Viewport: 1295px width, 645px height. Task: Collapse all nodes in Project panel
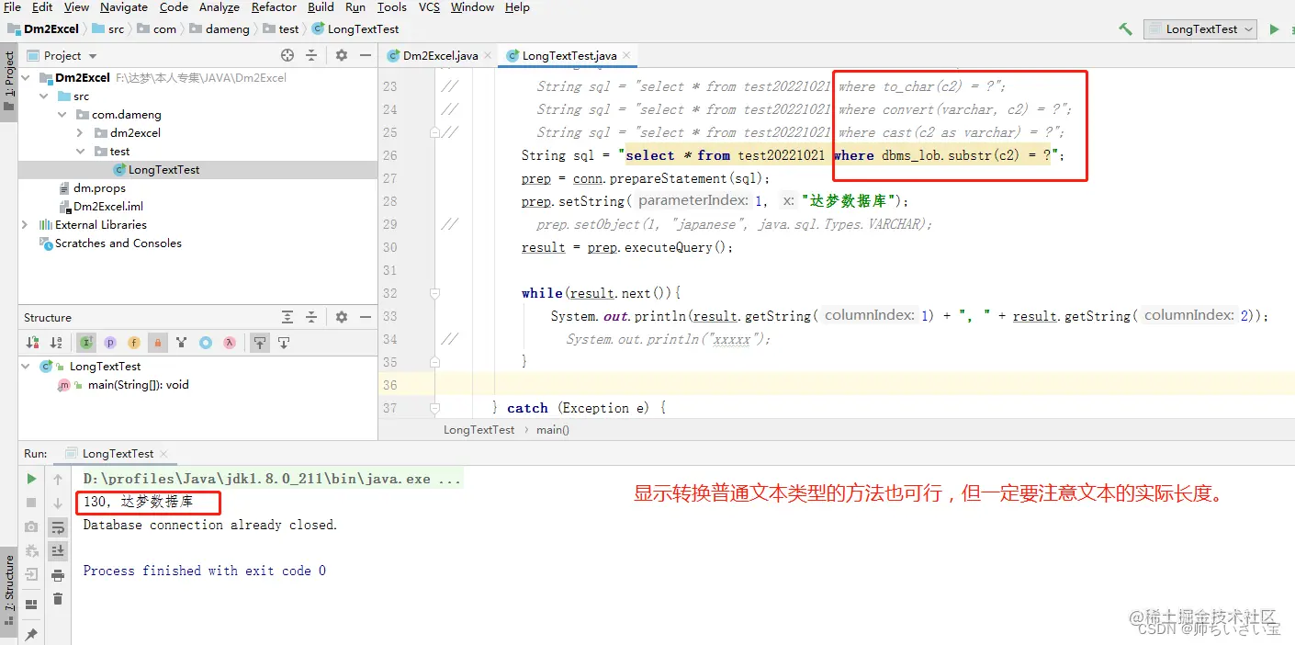pos(313,55)
